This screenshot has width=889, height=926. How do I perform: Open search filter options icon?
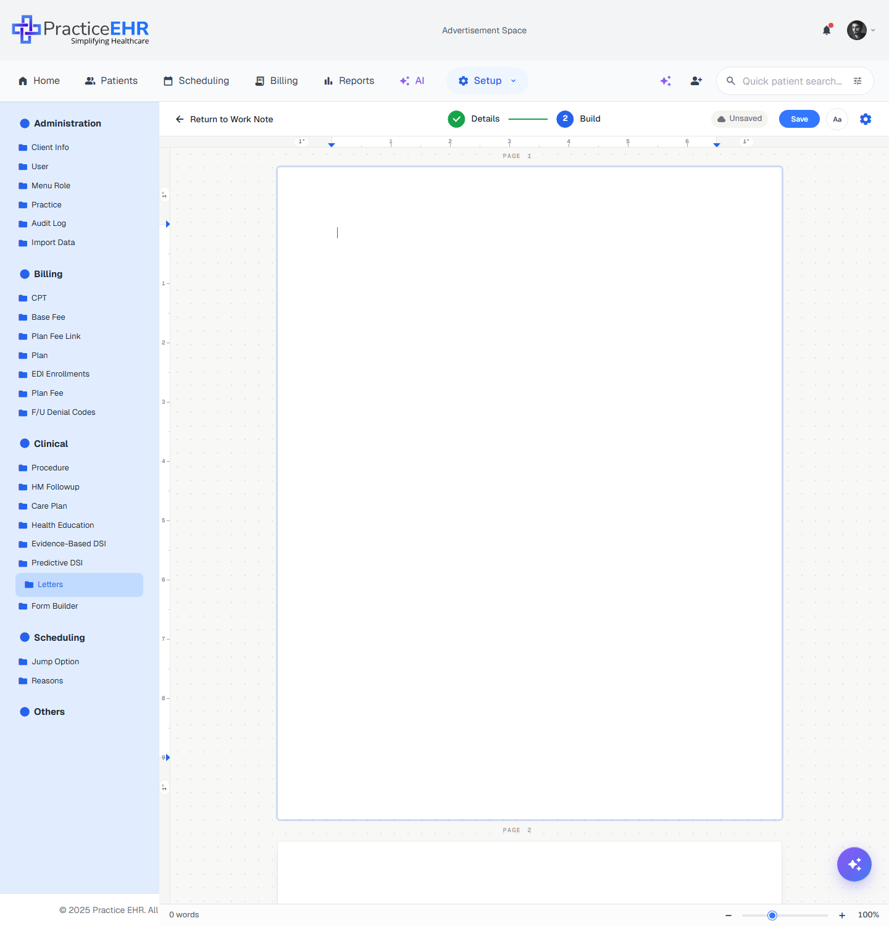tap(858, 81)
